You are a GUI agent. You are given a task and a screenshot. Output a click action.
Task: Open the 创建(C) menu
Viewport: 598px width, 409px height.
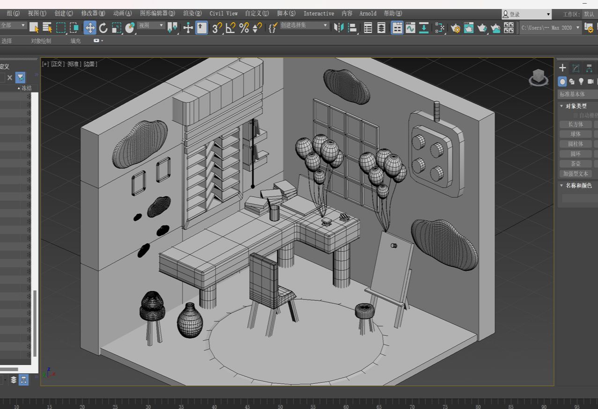(x=64, y=14)
